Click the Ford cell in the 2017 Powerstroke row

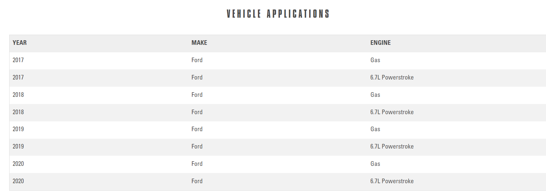197,78
